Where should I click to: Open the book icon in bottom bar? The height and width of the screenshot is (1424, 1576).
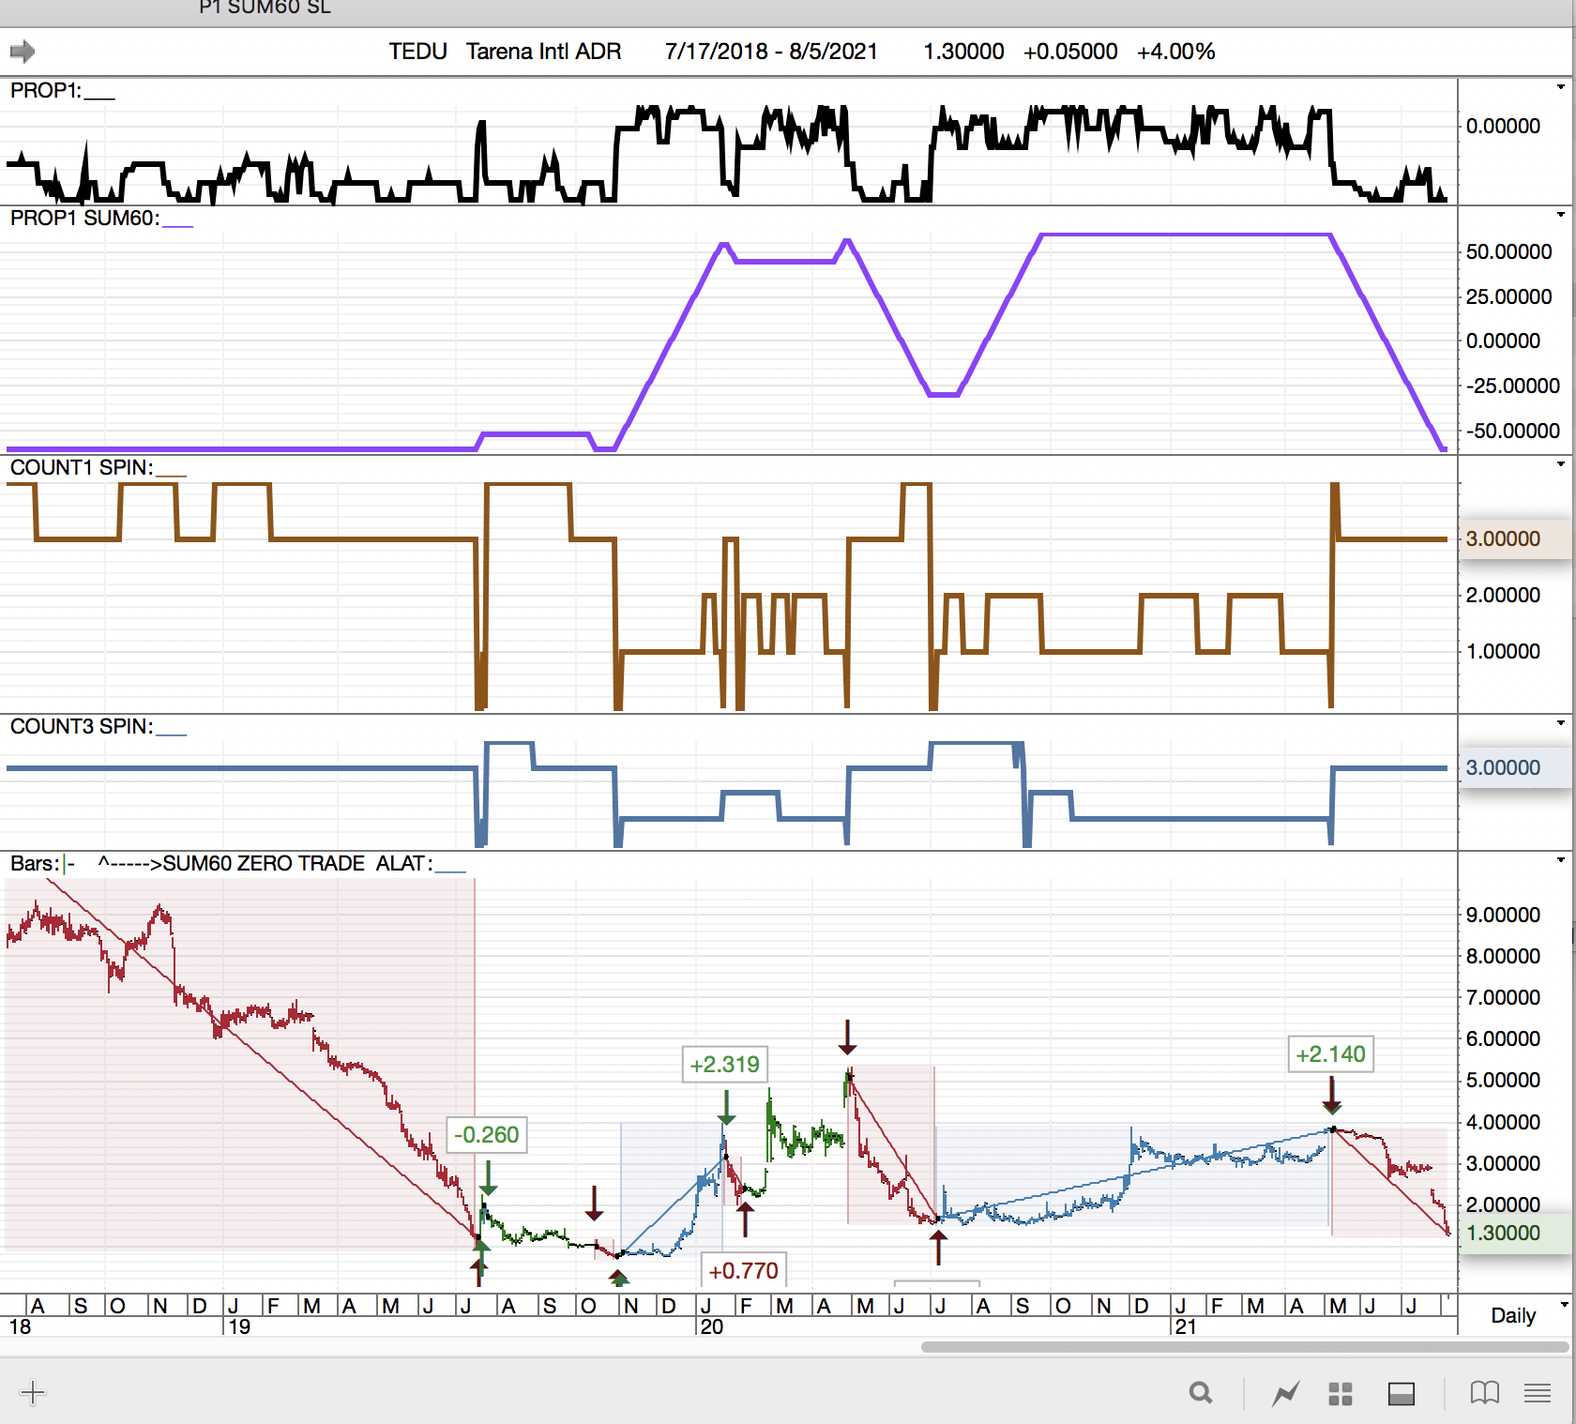[x=1485, y=1393]
